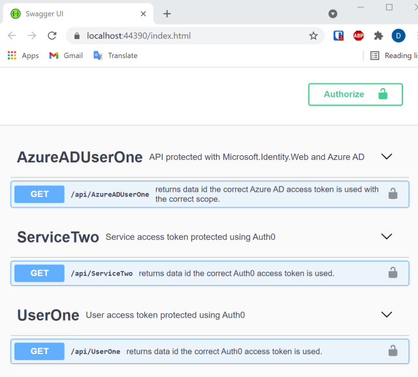Collapse the UserOne section chevron
This screenshot has height=377, width=418.
click(x=387, y=314)
